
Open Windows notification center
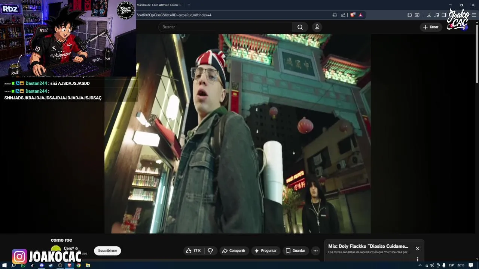pyautogui.click(x=471, y=265)
